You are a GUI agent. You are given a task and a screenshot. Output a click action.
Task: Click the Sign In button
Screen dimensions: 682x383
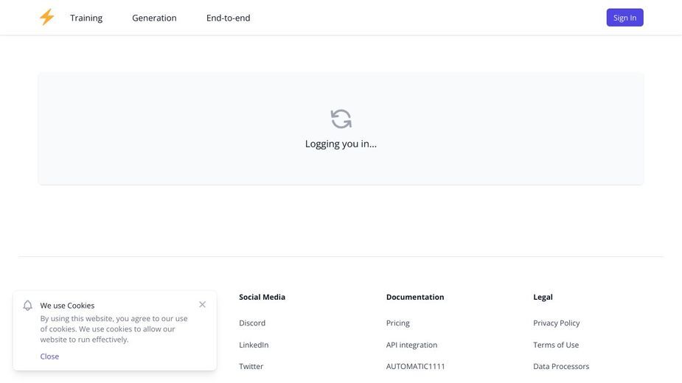624,18
